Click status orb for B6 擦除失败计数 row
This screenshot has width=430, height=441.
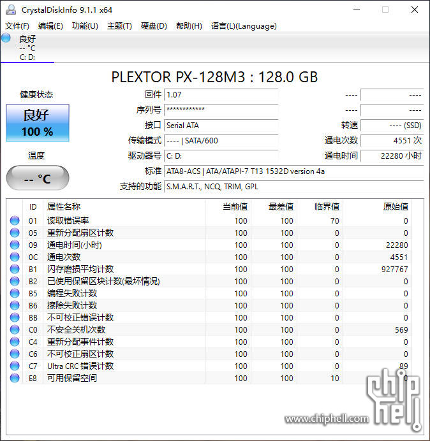pyautogui.click(x=15, y=305)
